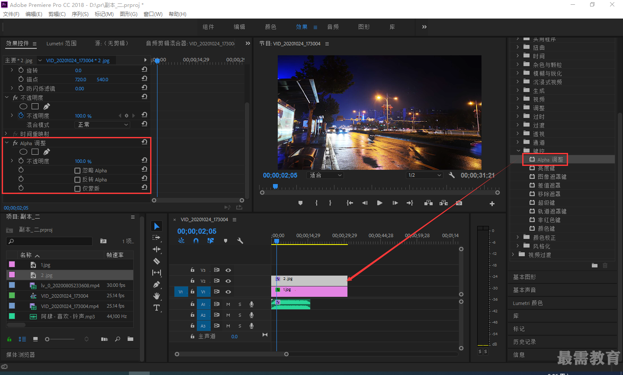The image size is (623, 375).
Task: Switch project panel to icon view
Action: click(x=35, y=339)
